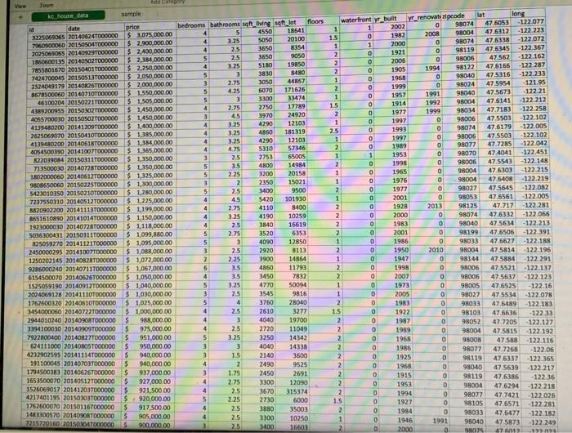Viewport: 572px width, 433px height.
Task: Click the yr_built cell 1905
Action: [x=391, y=69]
